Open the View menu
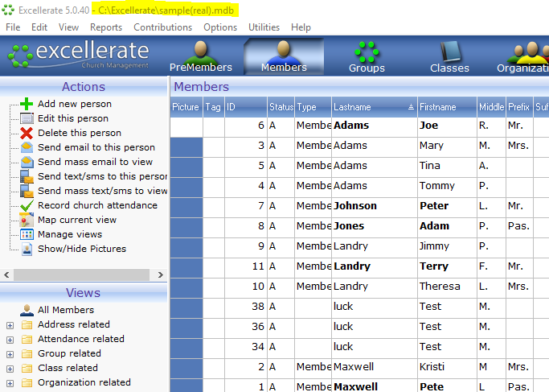Viewport: 549px width, 392px height. tap(68, 27)
